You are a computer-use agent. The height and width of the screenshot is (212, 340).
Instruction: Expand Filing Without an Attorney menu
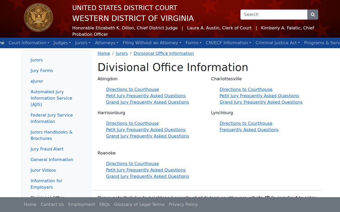pyautogui.click(x=152, y=43)
